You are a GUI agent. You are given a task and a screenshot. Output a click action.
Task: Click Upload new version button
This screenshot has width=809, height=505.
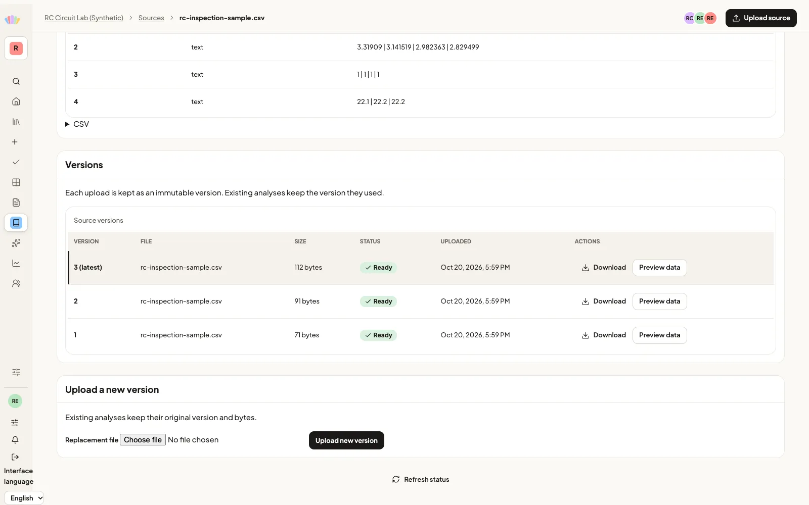346,440
